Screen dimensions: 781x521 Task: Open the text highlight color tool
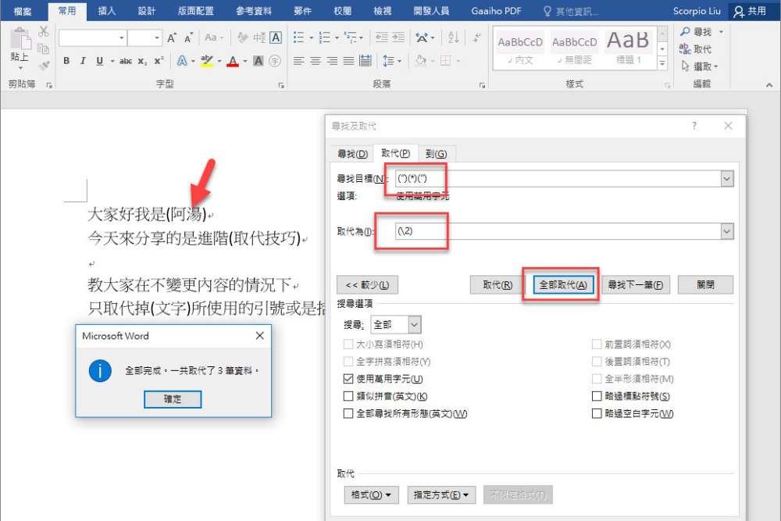[x=209, y=61]
